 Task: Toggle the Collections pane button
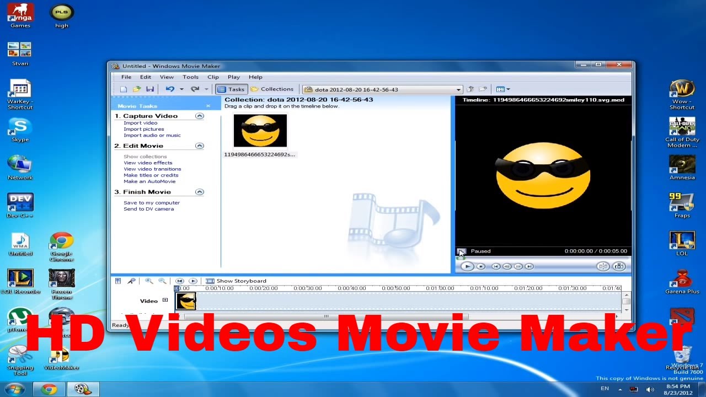point(272,89)
